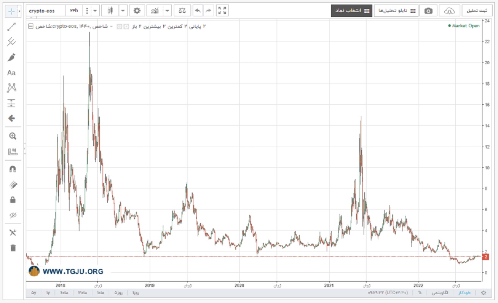Choose the brush drawing tool

pos(12,58)
